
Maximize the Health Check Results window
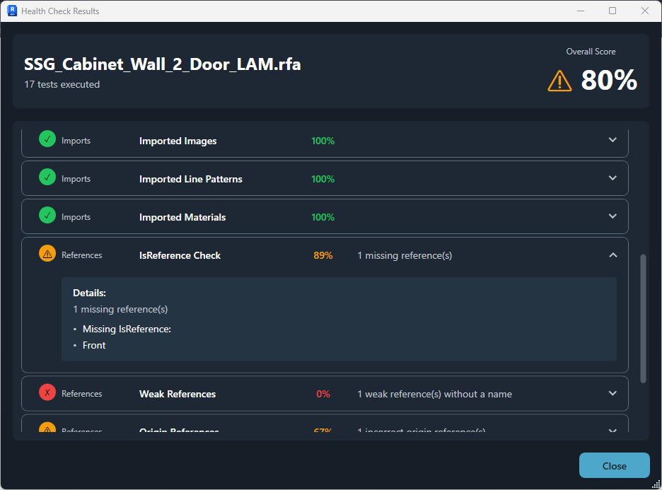[612, 11]
